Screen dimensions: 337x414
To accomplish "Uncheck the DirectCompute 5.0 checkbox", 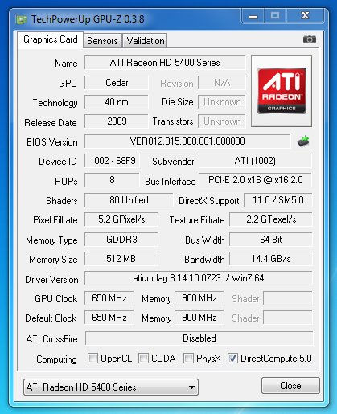I will click(x=232, y=359).
